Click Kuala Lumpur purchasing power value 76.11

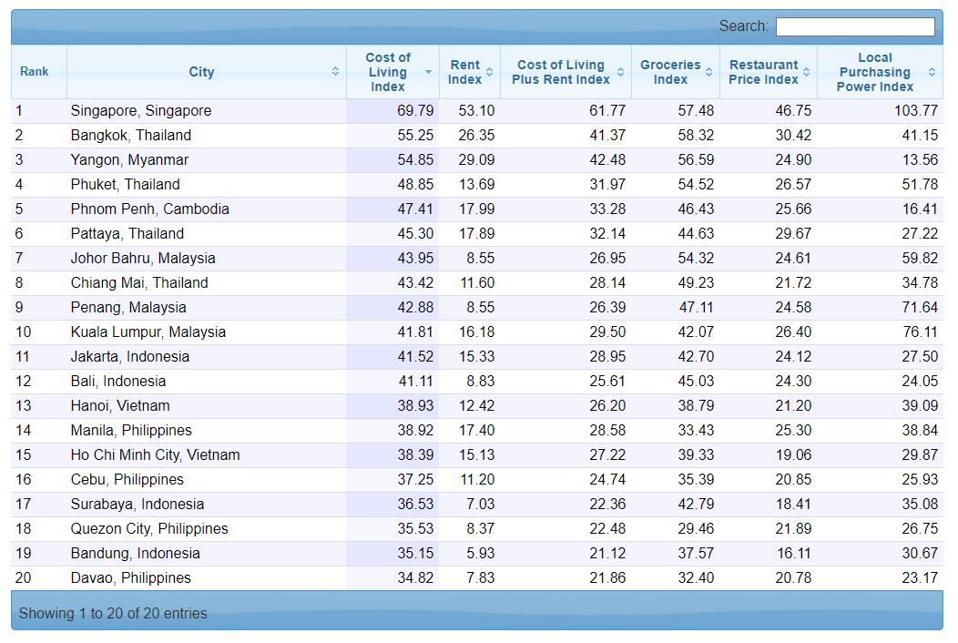point(920,332)
